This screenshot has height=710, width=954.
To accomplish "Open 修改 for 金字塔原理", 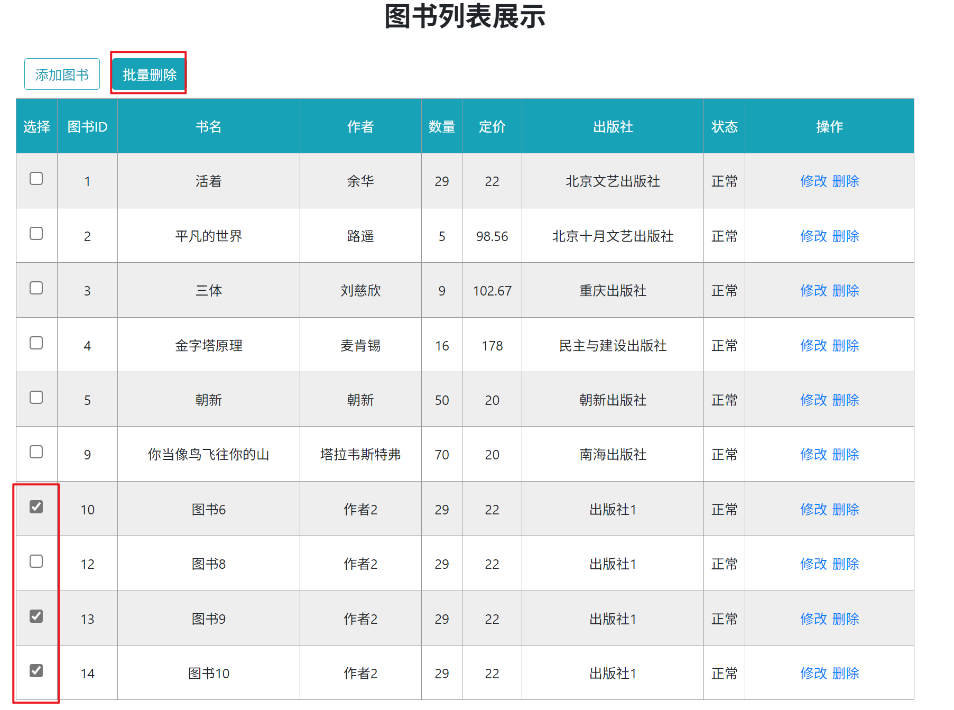I will click(813, 345).
